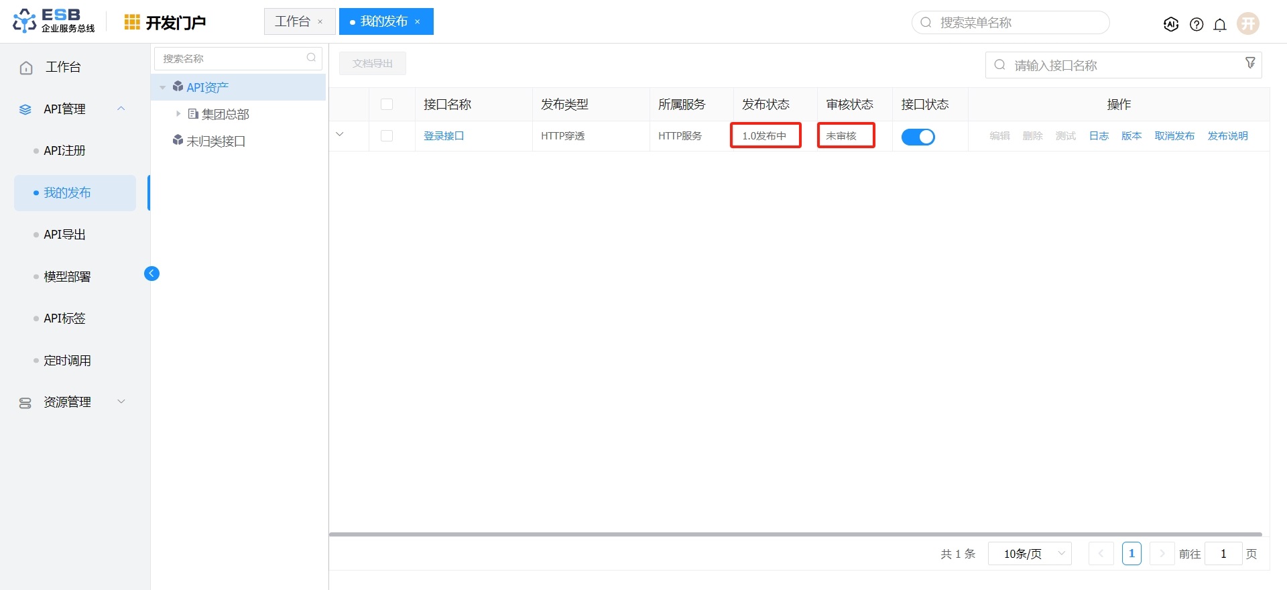Click 发布说明 for 登录接口
Viewport: 1287px width, 590px height.
click(x=1228, y=135)
